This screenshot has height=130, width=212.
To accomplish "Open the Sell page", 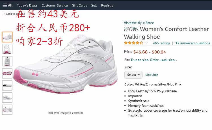I will [x=94, y=5].
